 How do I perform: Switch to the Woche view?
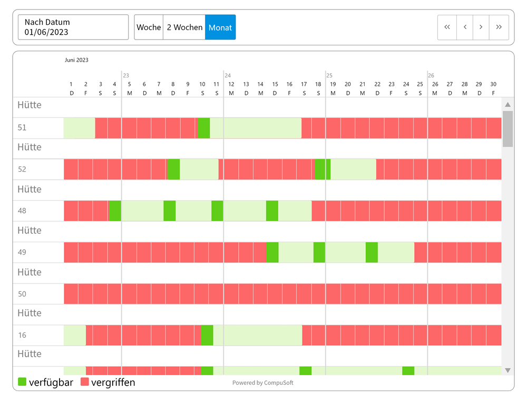[x=149, y=27]
